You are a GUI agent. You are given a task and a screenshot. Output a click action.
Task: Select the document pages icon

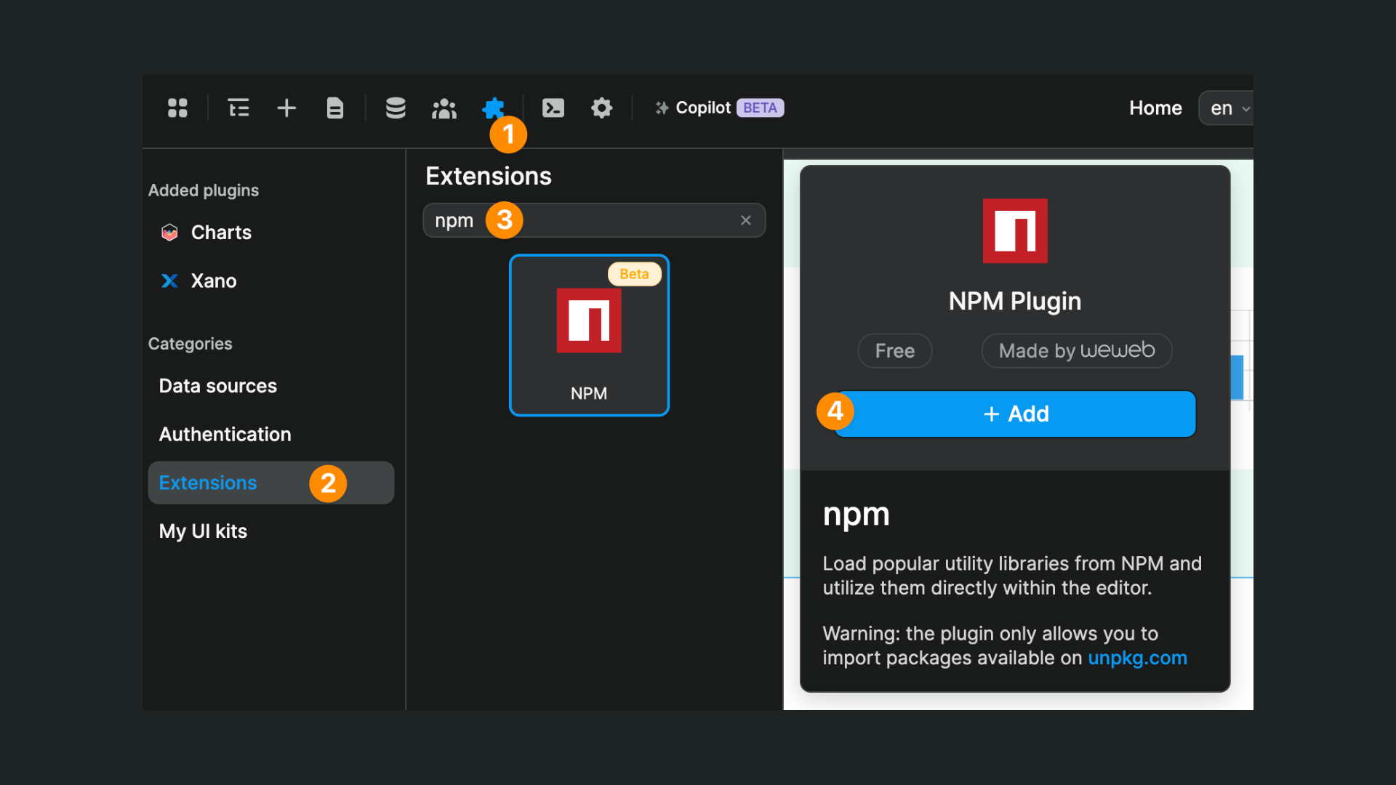tap(334, 108)
